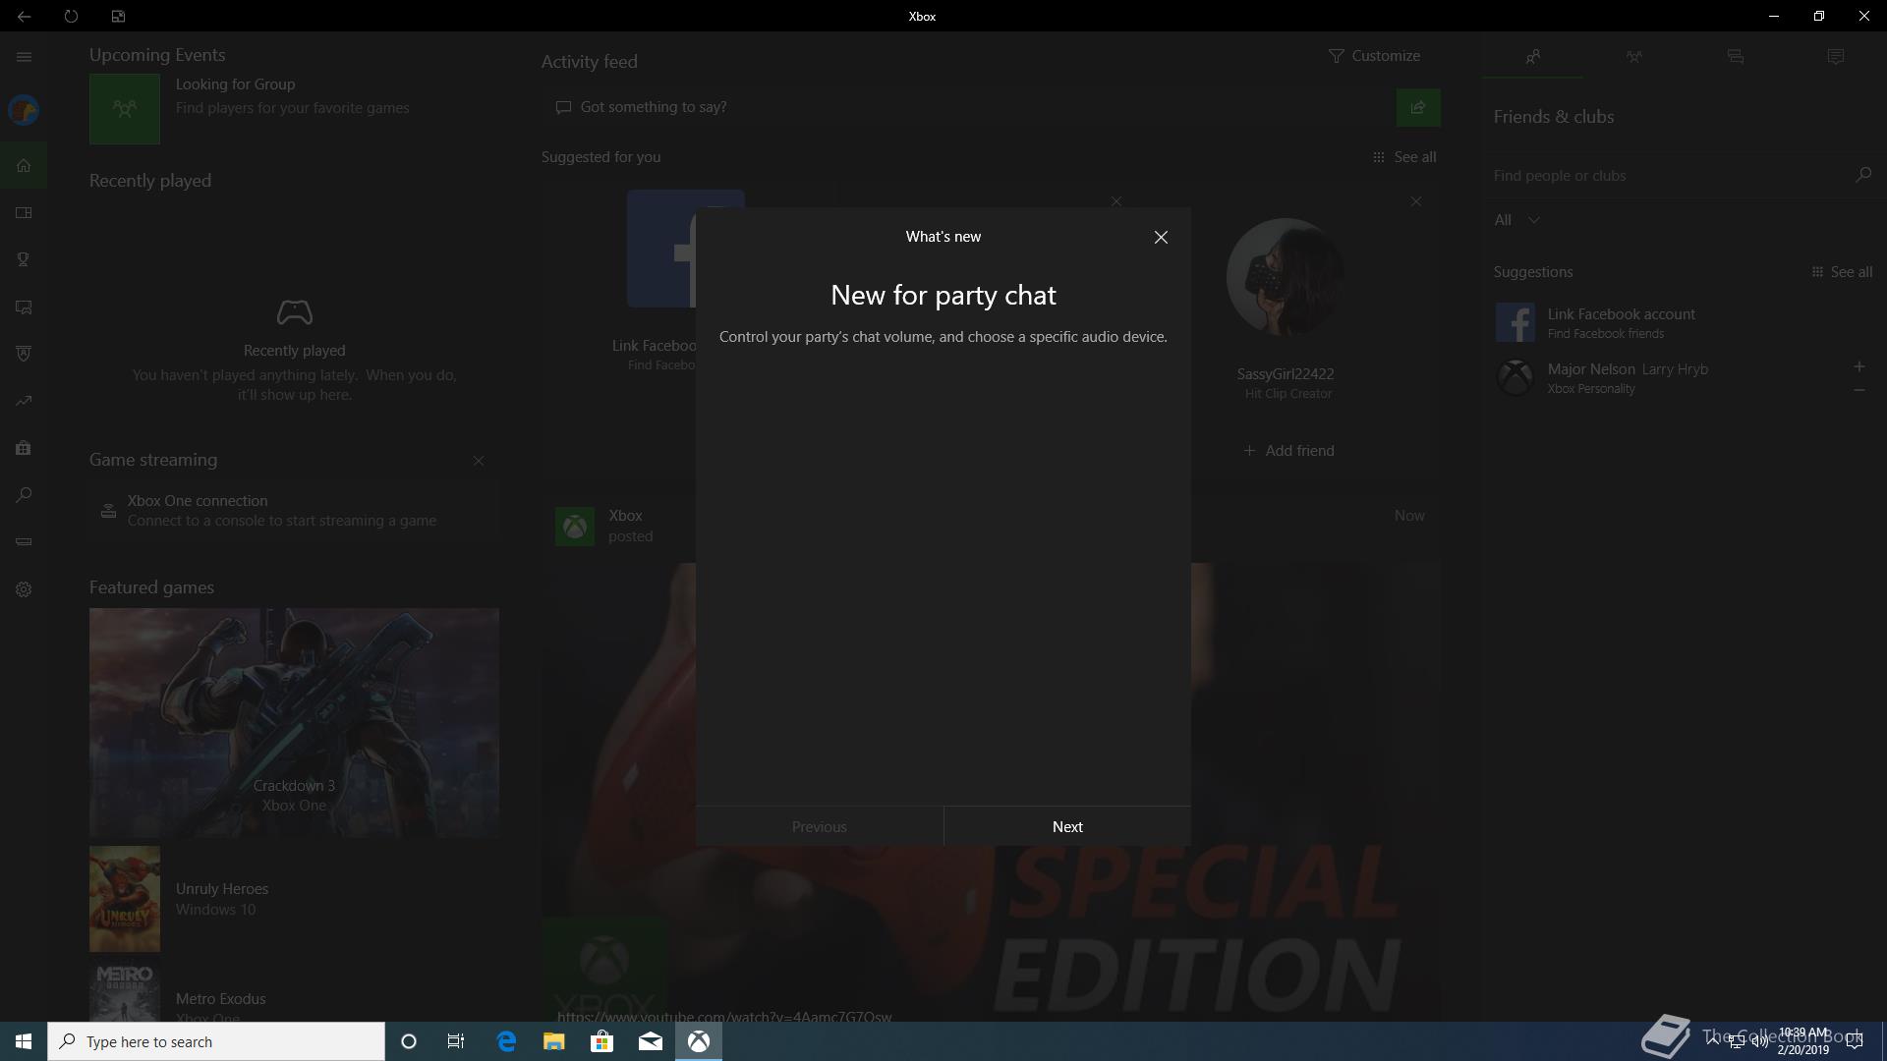Open the hamburger menu in sidebar
The image size is (1887, 1061).
coord(24,57)
